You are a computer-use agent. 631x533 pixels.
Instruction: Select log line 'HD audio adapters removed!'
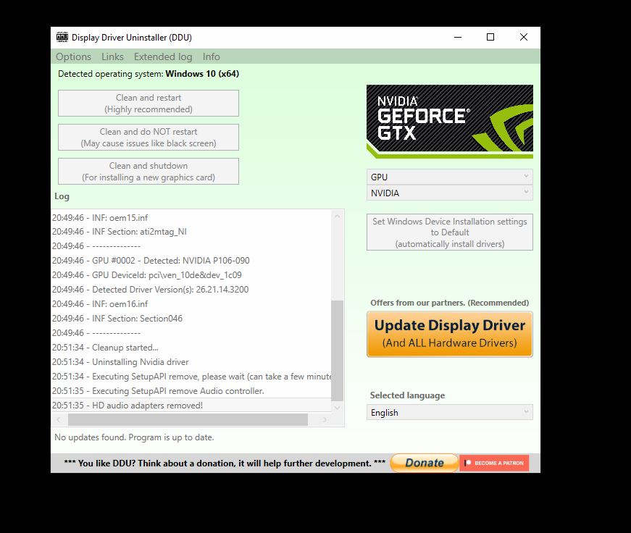coord(191,406)
